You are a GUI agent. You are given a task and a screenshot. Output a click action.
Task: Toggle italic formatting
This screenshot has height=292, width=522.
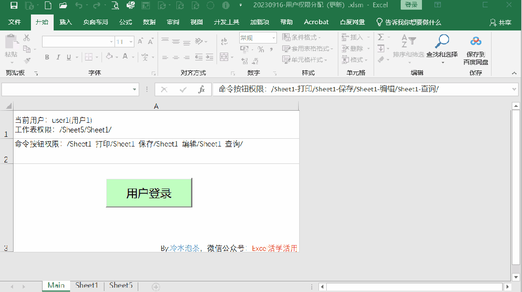[x=58, y=57]
